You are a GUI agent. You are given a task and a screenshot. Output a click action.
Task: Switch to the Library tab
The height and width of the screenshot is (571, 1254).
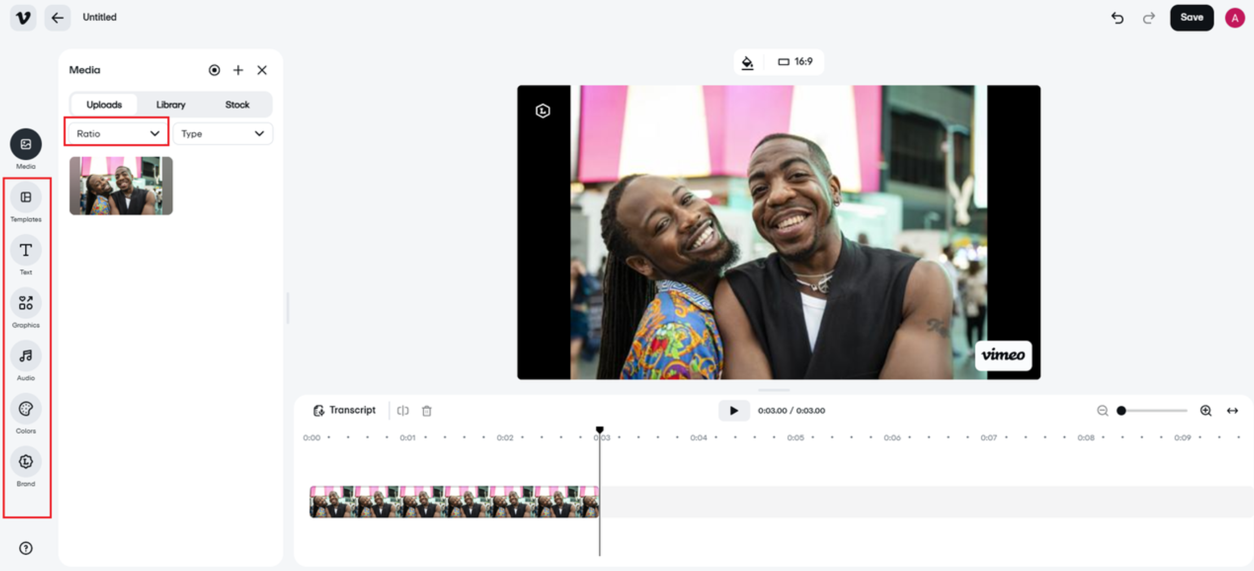pos(170,104)
